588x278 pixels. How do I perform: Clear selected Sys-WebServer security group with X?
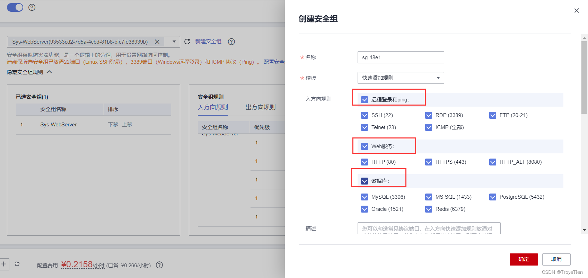[157, 42]
